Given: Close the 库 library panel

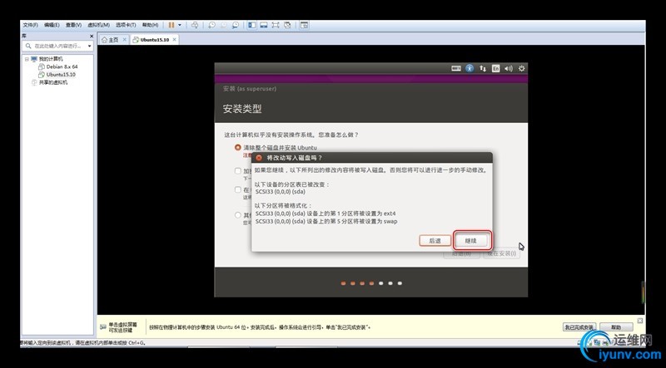Looking at the screenshot, I should pyautogui.click(x=92, y=36).
